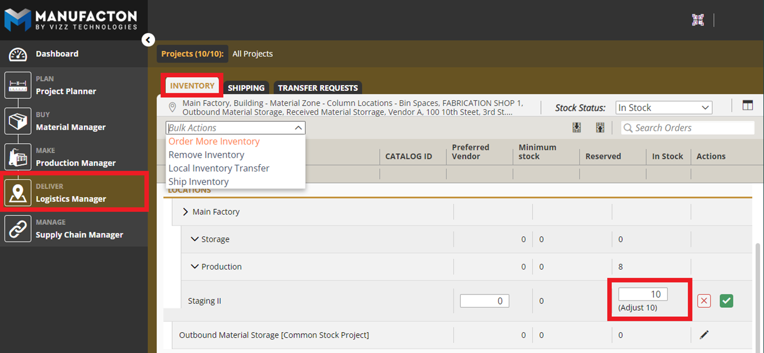Click the import inventory icon
This screenshot has height=353, width=764.
[576, 128]
